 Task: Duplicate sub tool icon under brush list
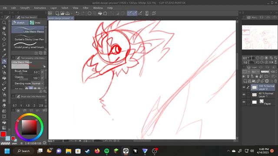pos(40,53)
